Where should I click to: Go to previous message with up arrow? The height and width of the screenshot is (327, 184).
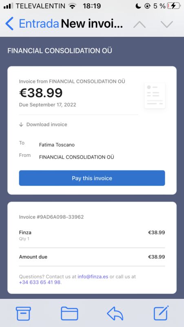[x=140, y=25]
